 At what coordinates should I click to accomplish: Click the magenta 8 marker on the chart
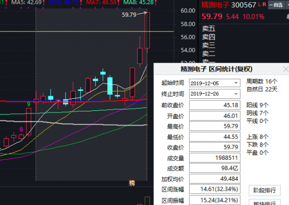point(22,129)
